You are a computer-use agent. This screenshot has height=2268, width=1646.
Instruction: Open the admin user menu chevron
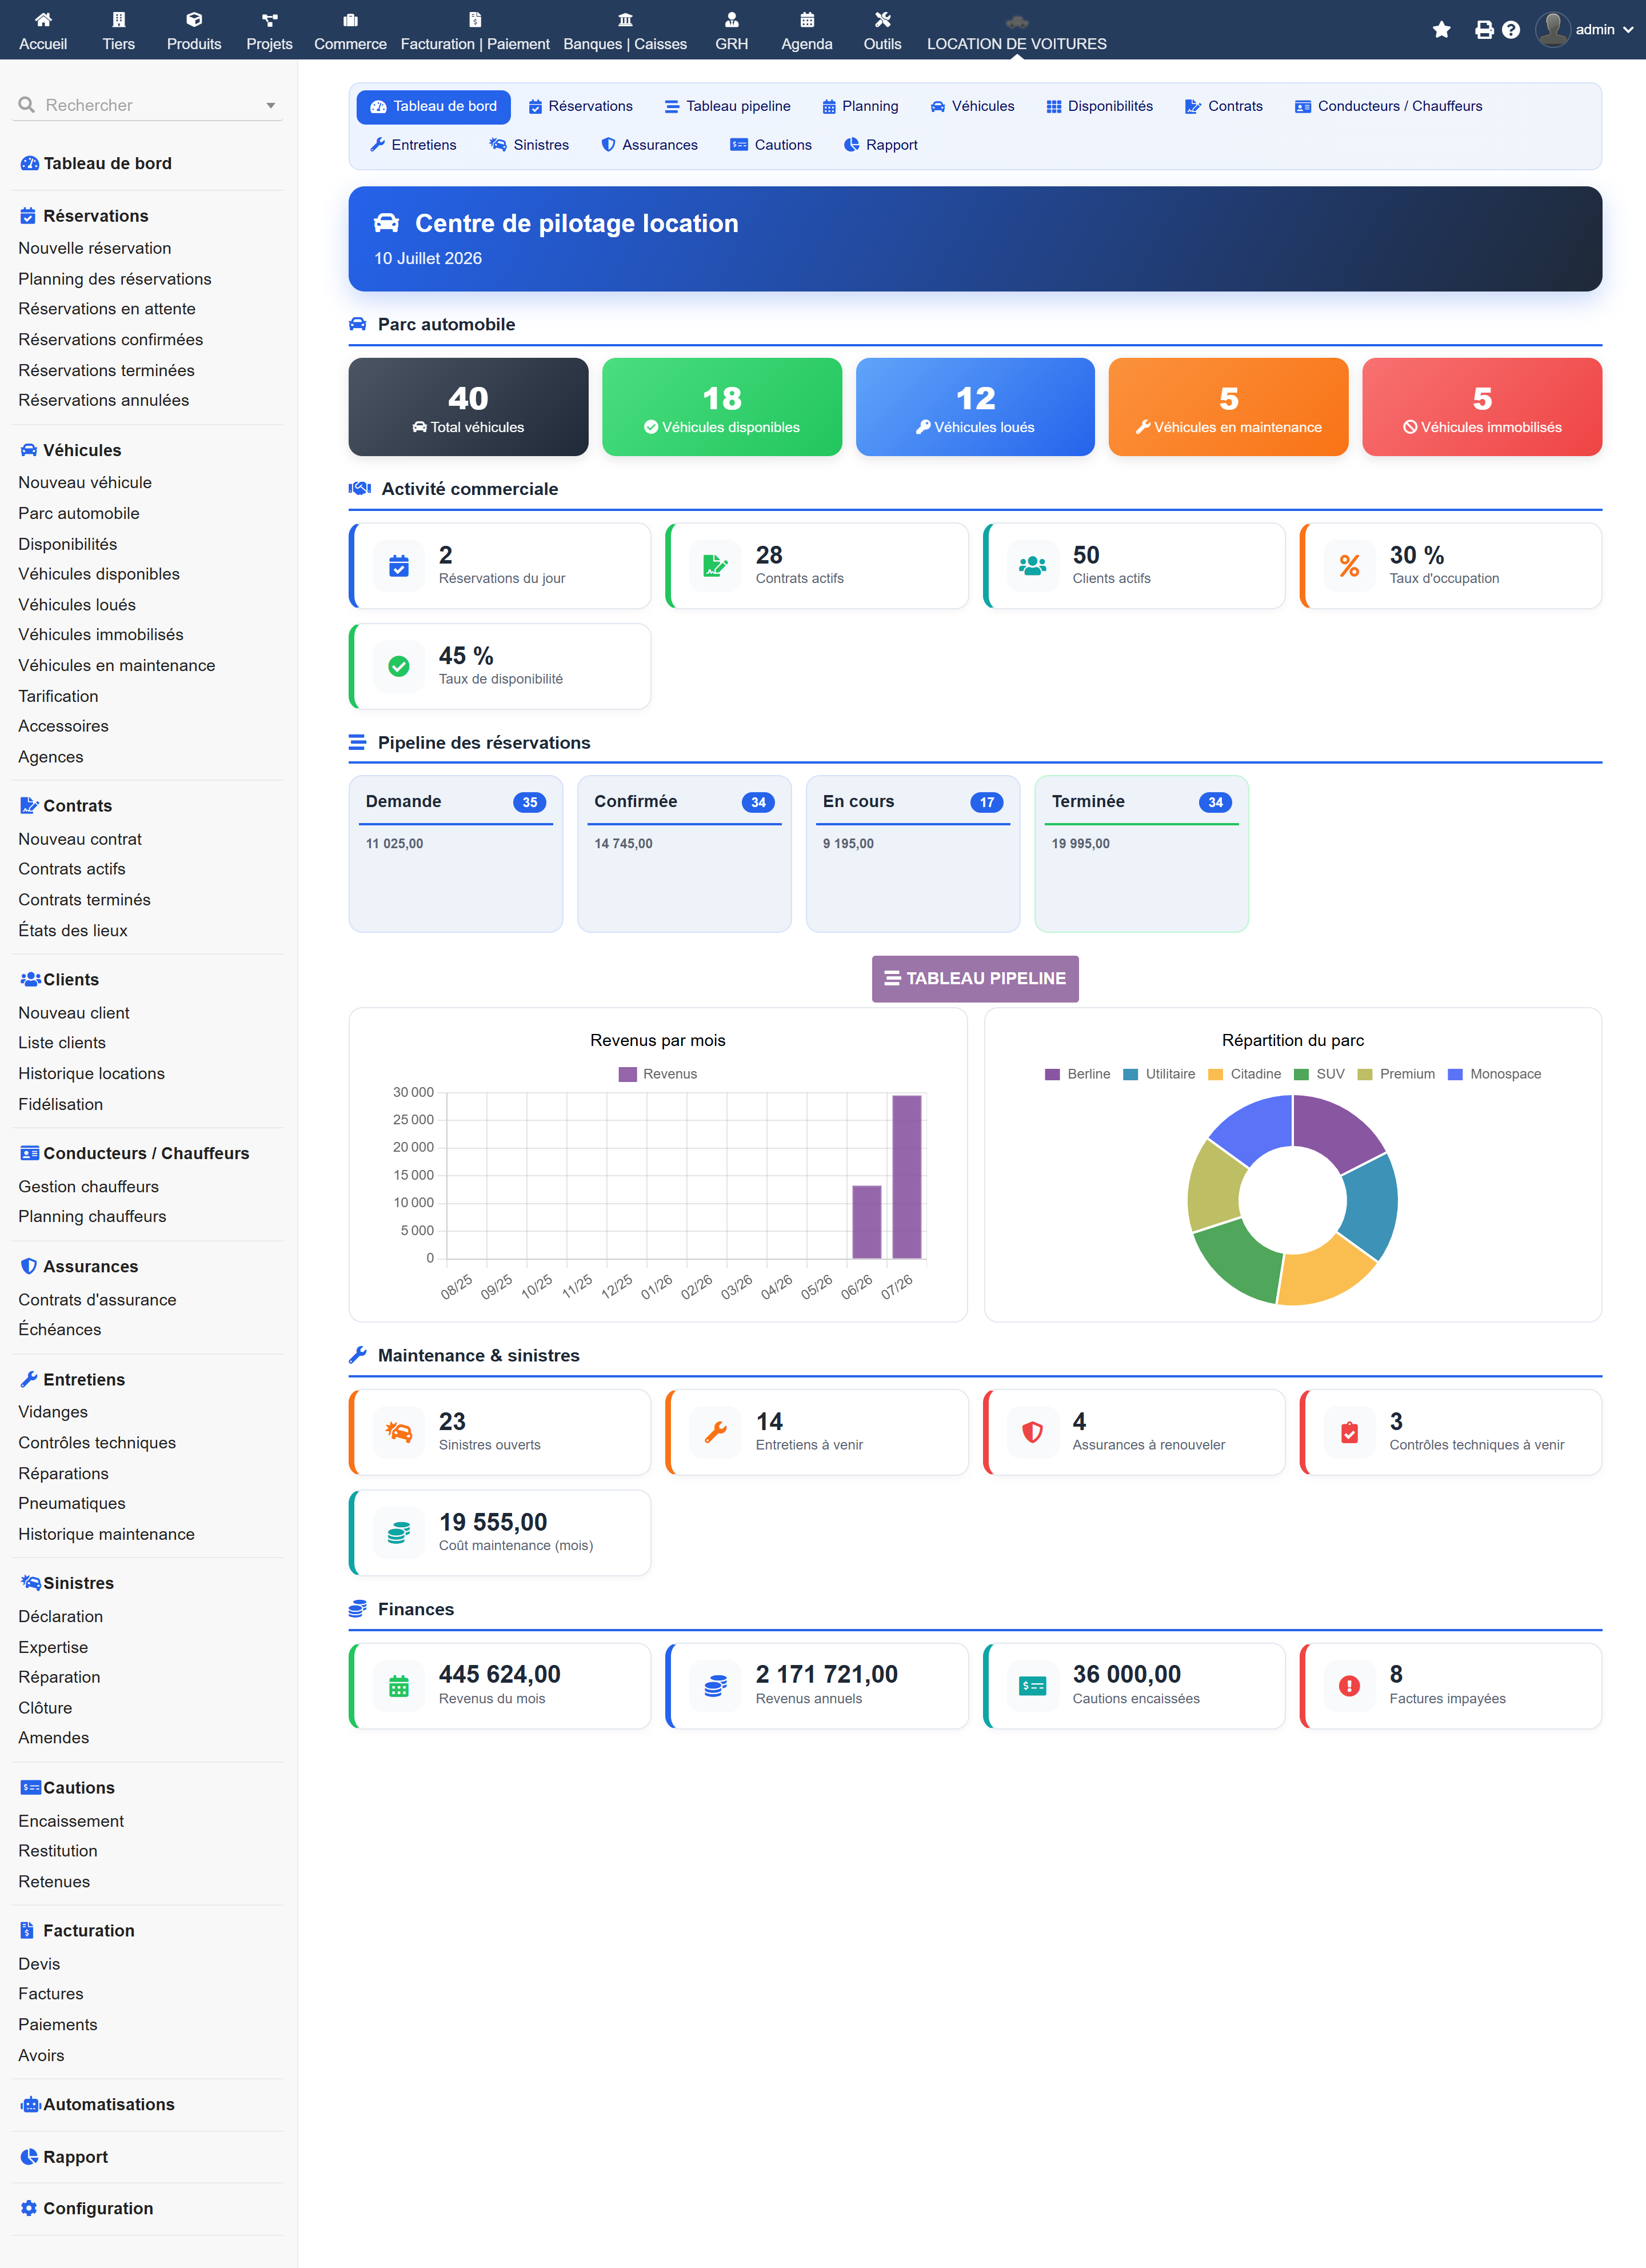tap(1628, 30)
